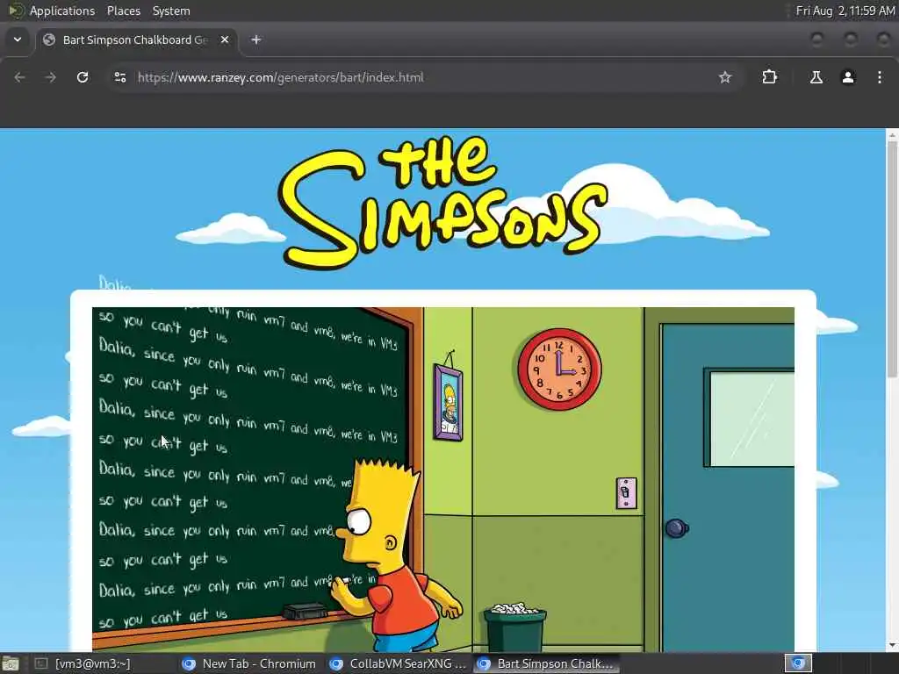Switch to CollabVM SearXNG taskbar window
Screen dimensions: 899x674
(399, 663)
